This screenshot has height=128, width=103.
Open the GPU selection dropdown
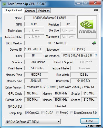pos(33,122)
